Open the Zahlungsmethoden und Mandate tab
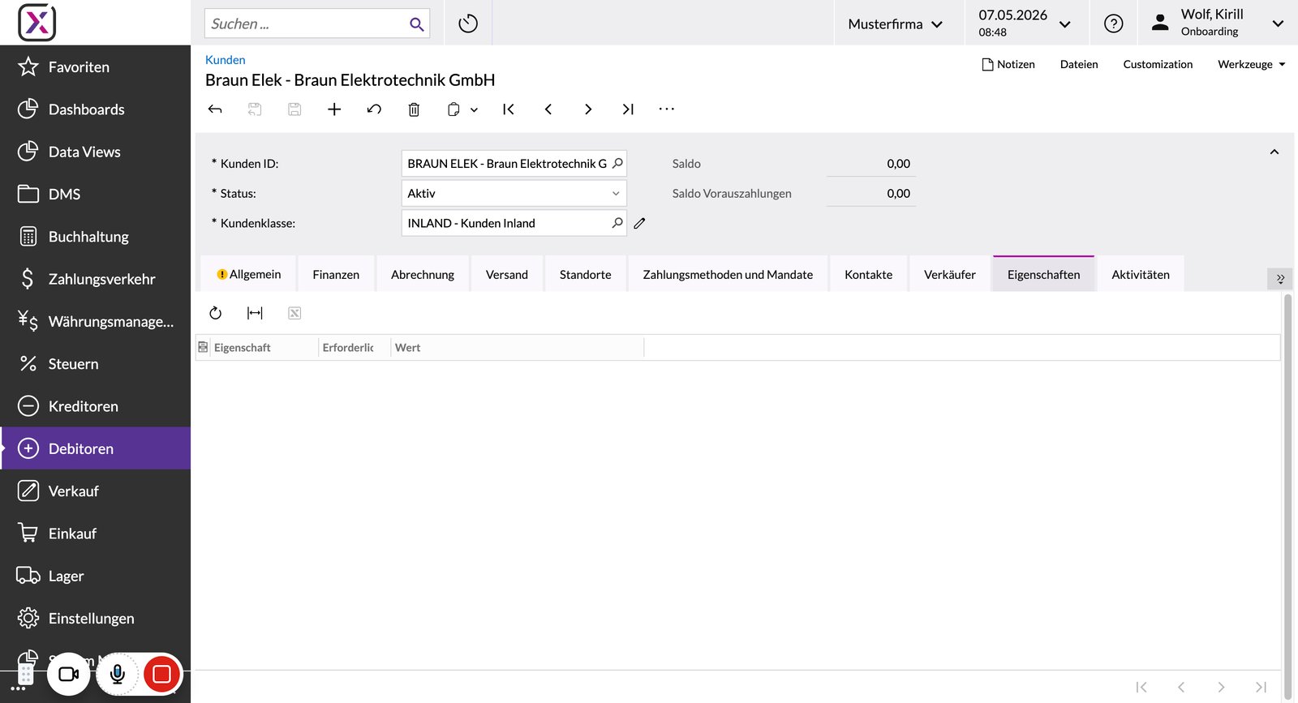This screenshot has height=703, width=1298. tap(728, 274)
